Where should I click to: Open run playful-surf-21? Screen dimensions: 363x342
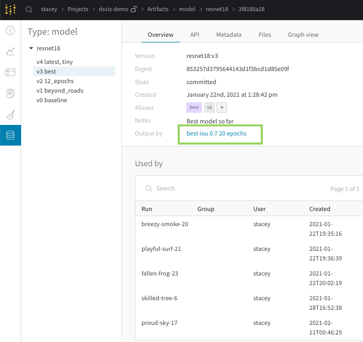coord(161,249)
